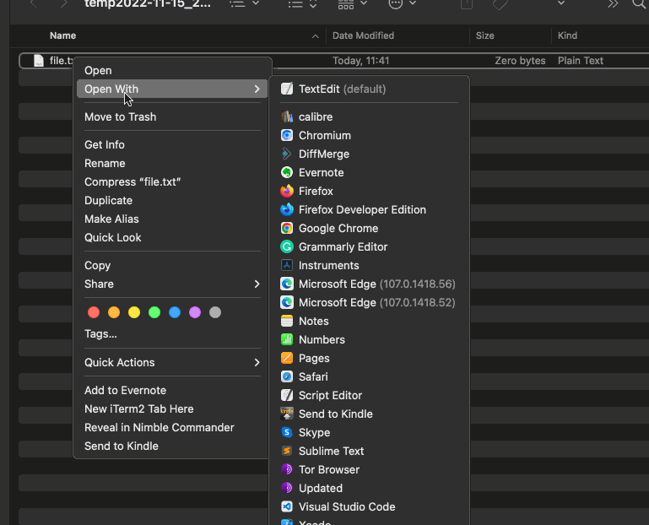649x525 pixels.
Task: Pick Evernote in the Open With submenu
Action: click(369, 173)
